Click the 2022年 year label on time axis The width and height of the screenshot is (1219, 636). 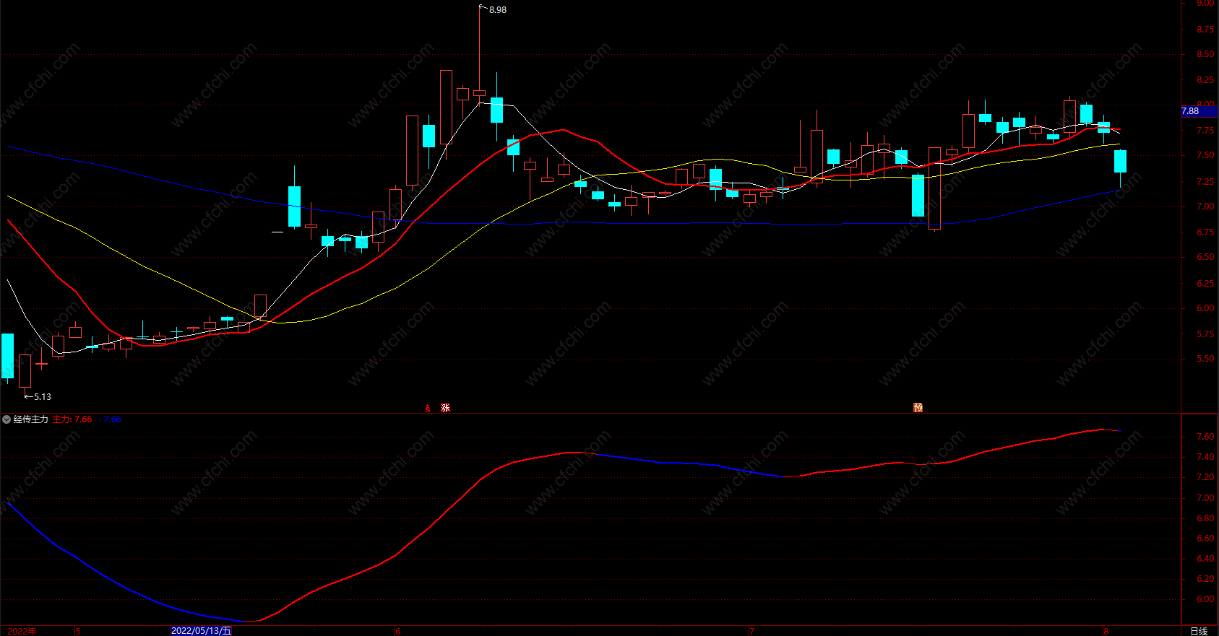22,631
